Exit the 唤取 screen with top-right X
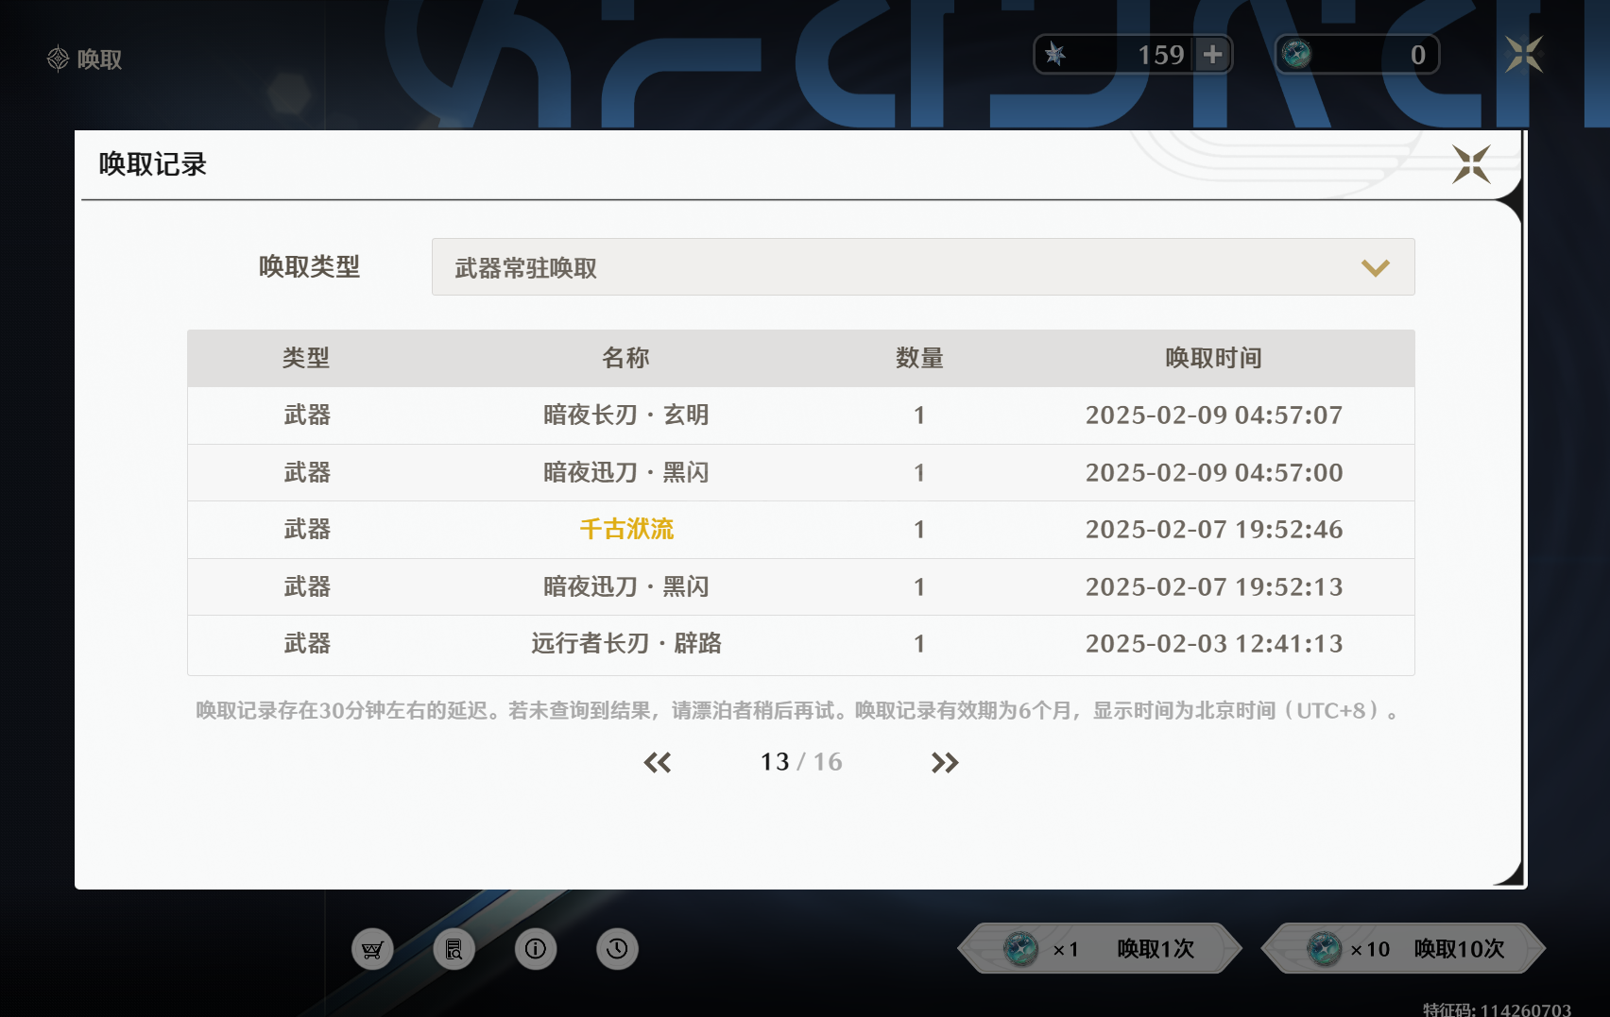This screenshot has width=1610, height=1017. 1524,55
